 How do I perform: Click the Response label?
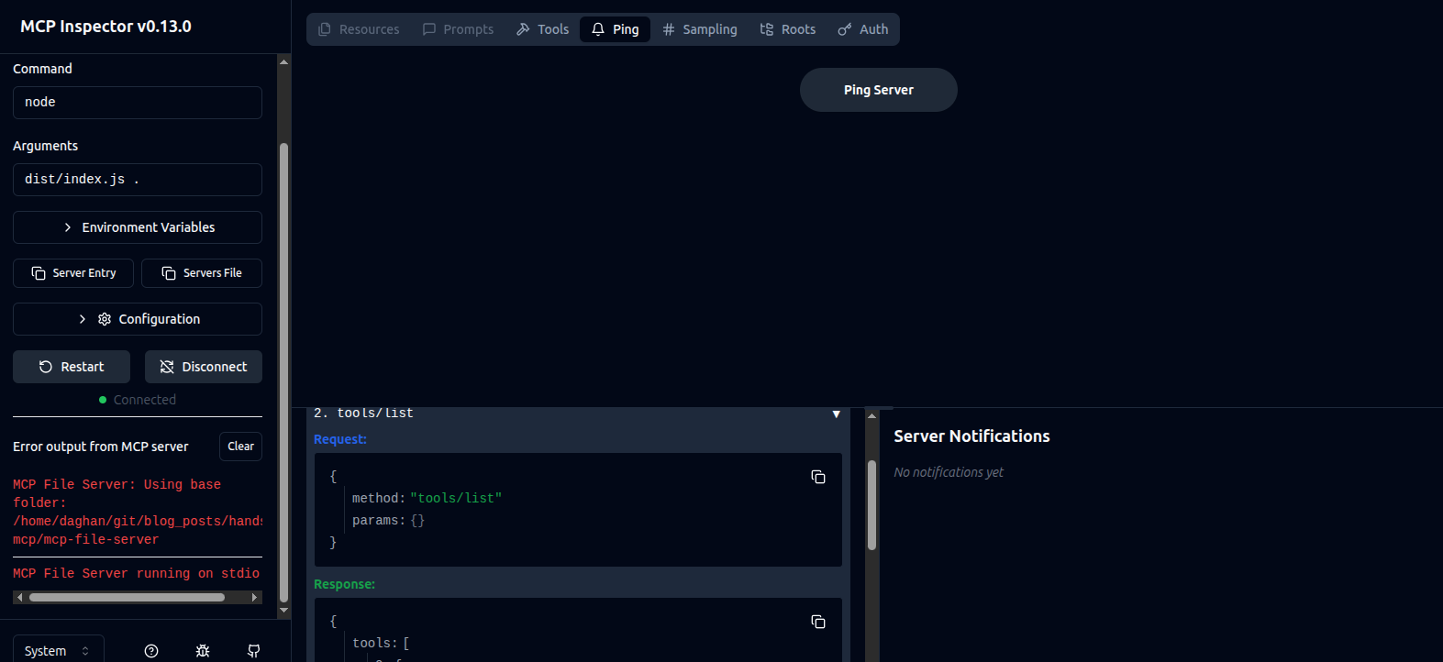point(344,584)
